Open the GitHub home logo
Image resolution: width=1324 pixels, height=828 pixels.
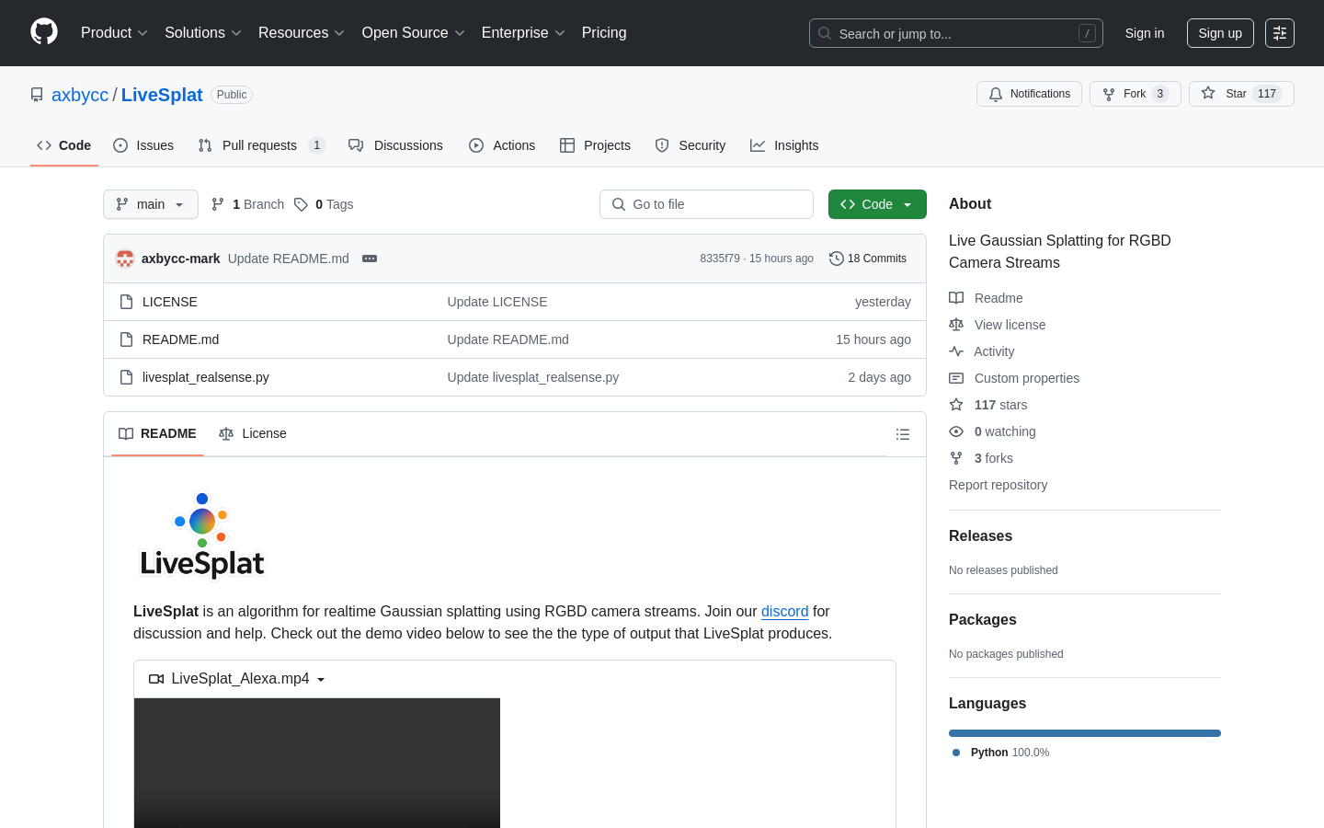coord(44,32)
